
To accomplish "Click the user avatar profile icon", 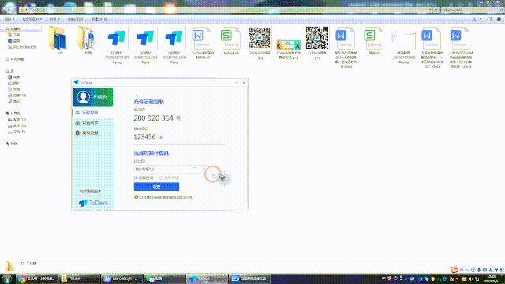I will (x=83, y=97).
